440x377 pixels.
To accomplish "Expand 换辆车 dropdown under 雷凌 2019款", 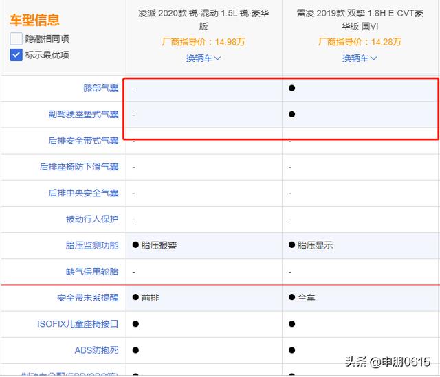I will (x=360, y=58).
